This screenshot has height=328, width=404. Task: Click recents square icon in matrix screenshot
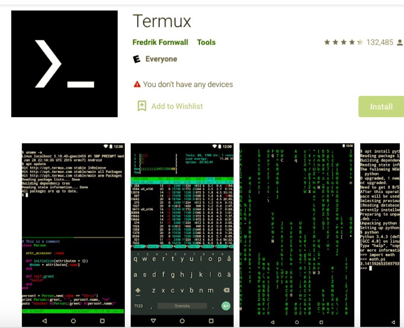point(321,322)
